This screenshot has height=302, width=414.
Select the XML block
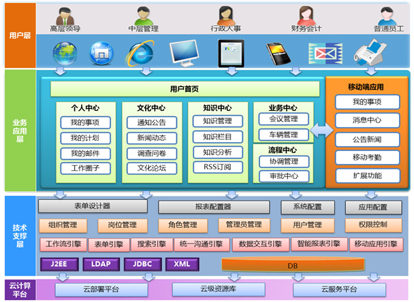(182, 265)
